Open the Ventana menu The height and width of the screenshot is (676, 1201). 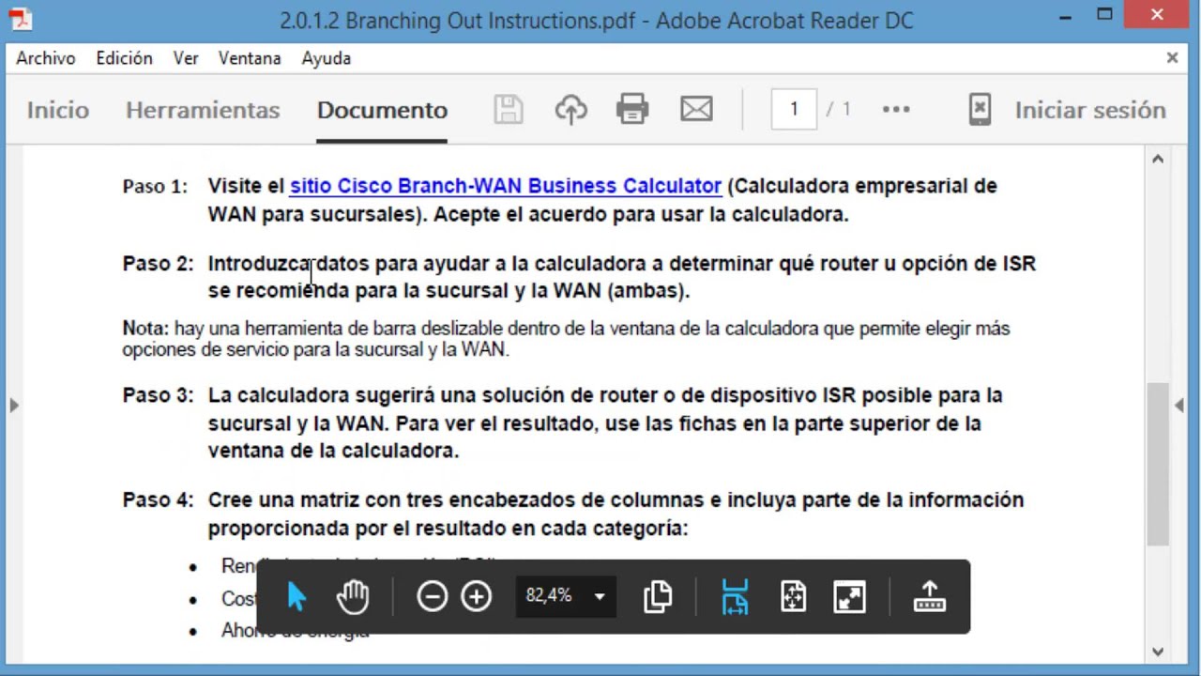[x=250, y=58]
